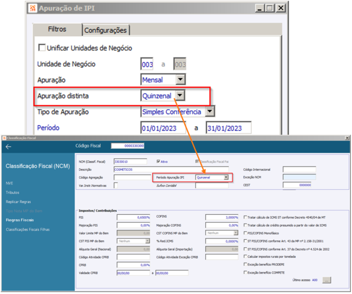The width and height of the screenshot is (352, 294).
Task: Tick Calcular impostos rurais por tonelada
Action: (x=245, y=257)
